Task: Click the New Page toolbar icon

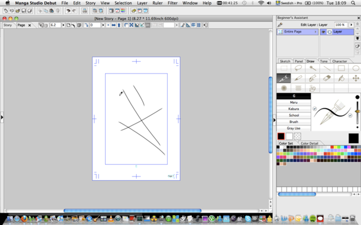Action: point(6,11)
